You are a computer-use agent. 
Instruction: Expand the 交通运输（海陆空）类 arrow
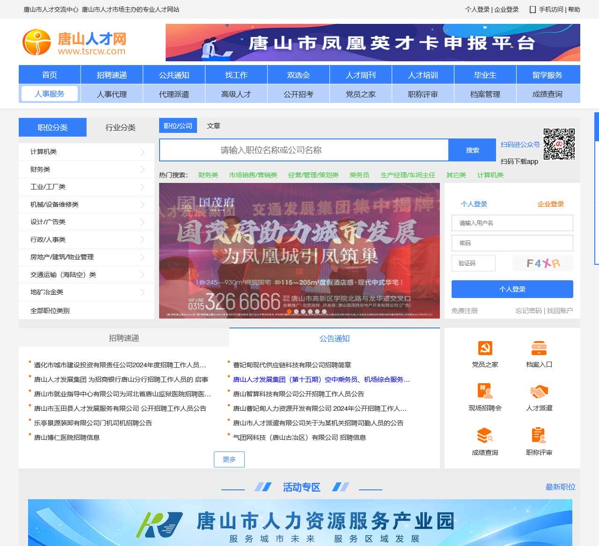(143, 275)
